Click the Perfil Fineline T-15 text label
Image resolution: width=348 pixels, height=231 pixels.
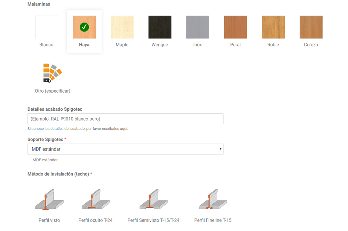(213, 220)
